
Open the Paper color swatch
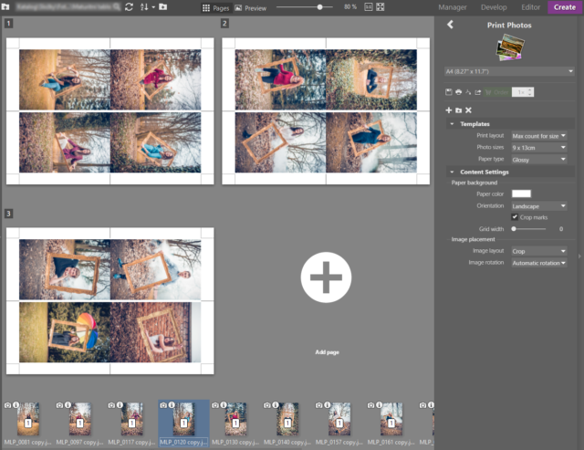pos(521,194)
